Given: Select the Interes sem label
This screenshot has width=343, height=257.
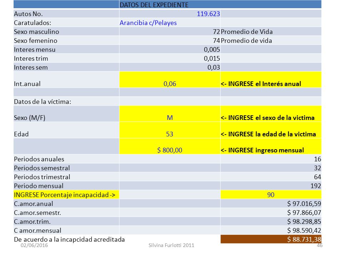Looking at the screenshot, I should pos(31,67).
